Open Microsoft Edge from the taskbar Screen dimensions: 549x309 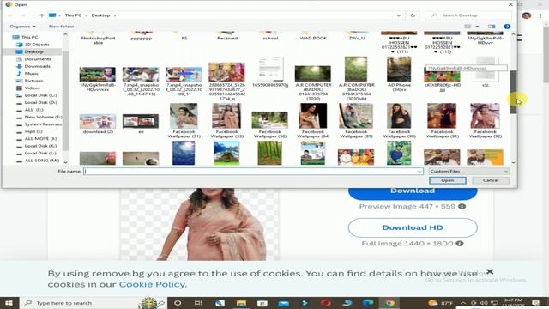(x=368, y=303)
